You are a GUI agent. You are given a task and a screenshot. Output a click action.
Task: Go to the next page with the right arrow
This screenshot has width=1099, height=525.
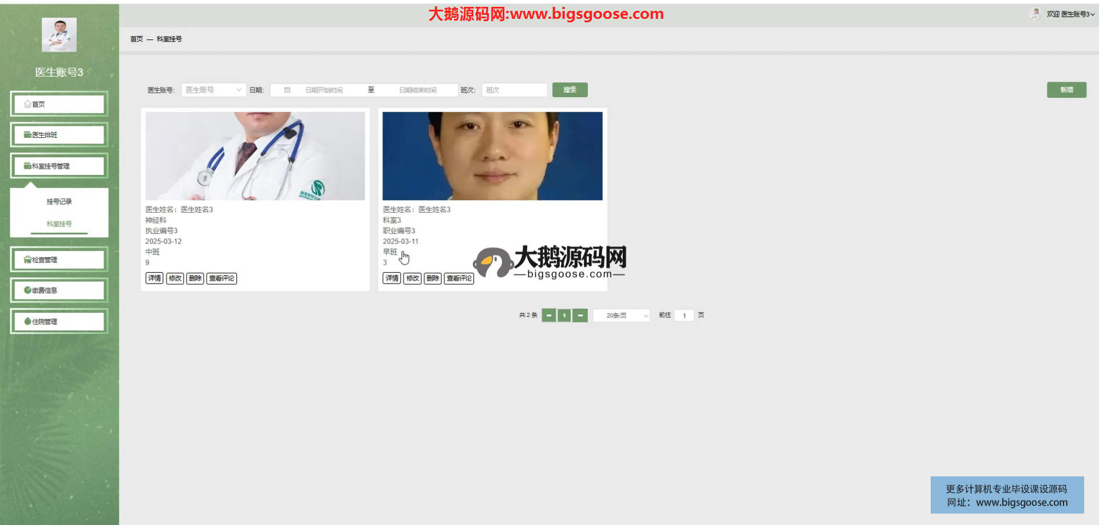[x=580, y=316]
